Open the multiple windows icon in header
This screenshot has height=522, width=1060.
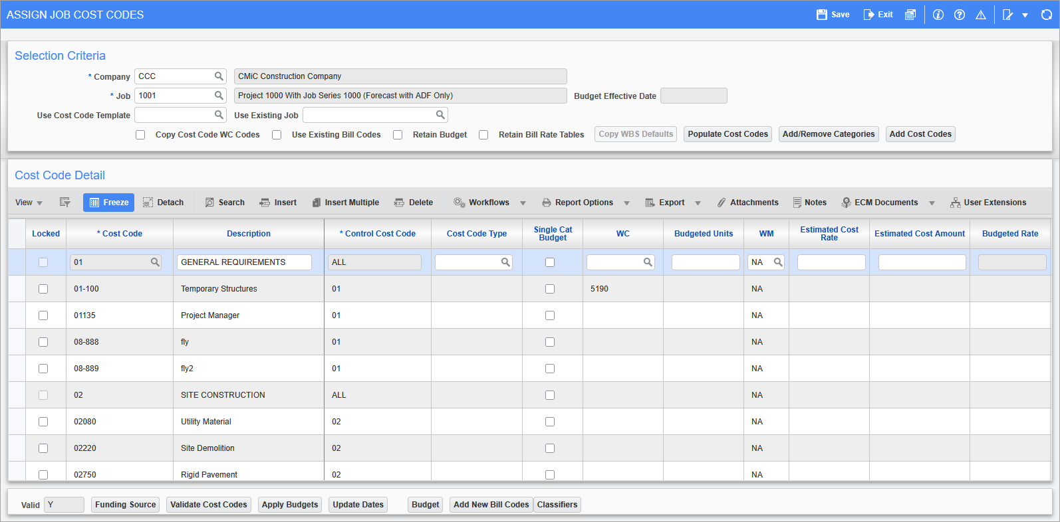pos(910,15)
